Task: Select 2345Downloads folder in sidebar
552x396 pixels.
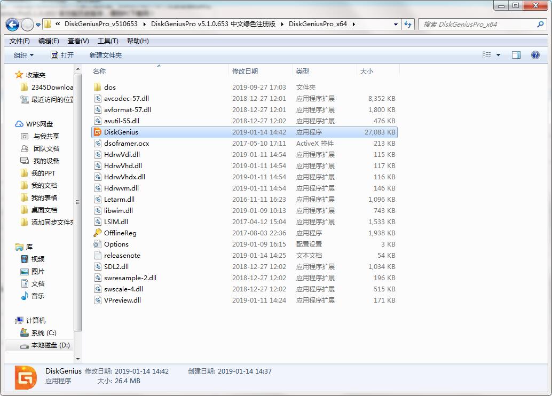Action: [52, 88]
